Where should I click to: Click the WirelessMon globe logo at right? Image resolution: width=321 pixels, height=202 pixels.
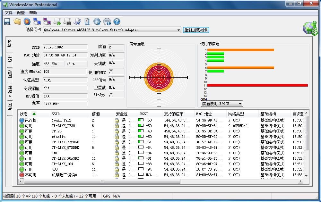point(310,28)
